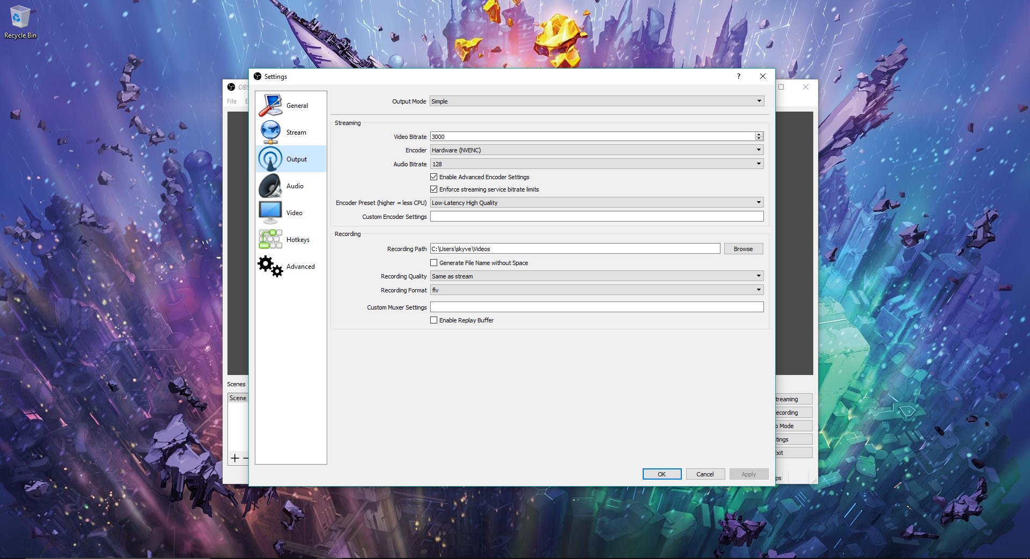Expand the Output Mode dropdown
The width and height of the screenshot is (1030, 559).
pos(597,101)
